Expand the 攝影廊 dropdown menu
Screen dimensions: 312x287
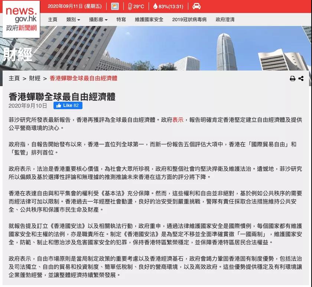coord(98,20)
